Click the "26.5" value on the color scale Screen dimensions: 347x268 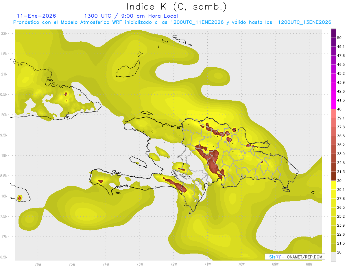click(341, 208)
